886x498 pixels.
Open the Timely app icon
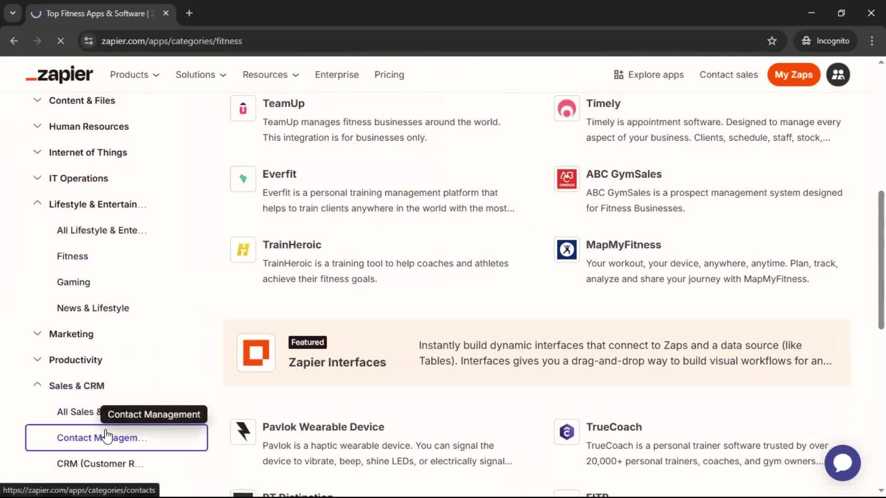(567, 108)
